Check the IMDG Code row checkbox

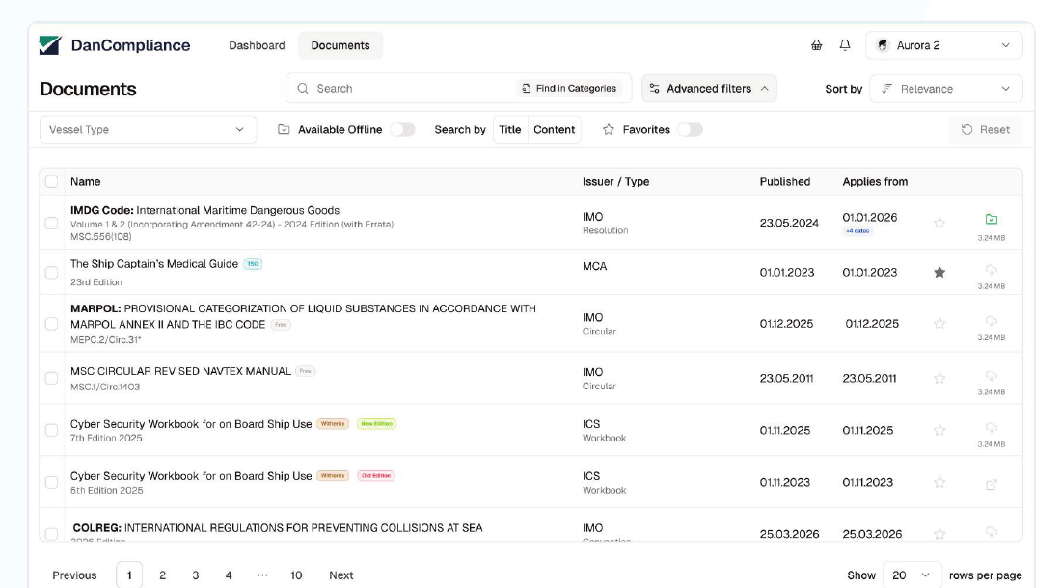[x=51, y=223]
